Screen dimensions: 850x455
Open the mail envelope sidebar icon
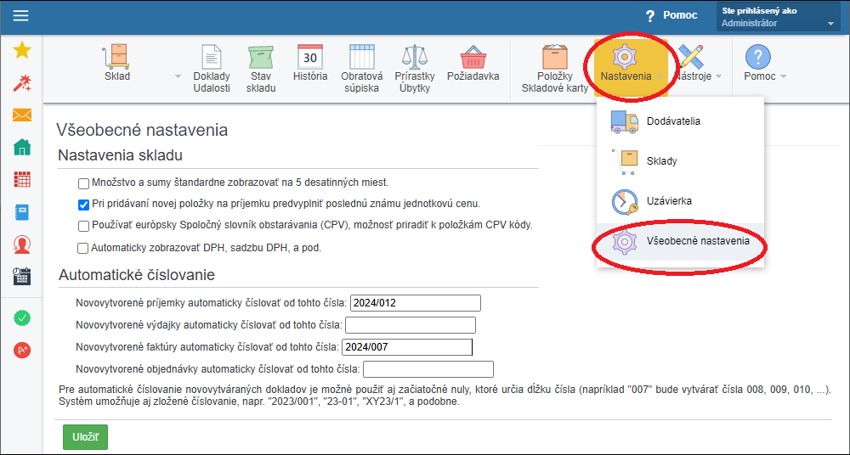tap(22, 115)
